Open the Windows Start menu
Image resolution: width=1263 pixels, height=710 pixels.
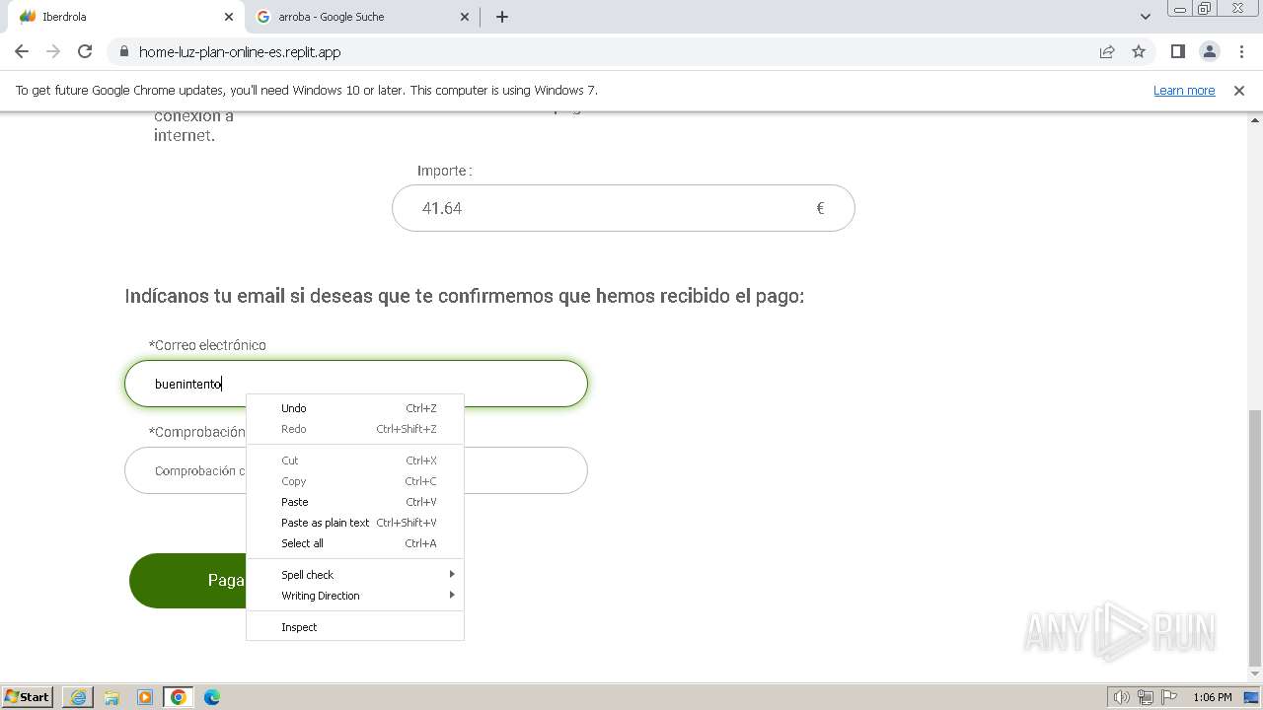[x=28, y=697]
